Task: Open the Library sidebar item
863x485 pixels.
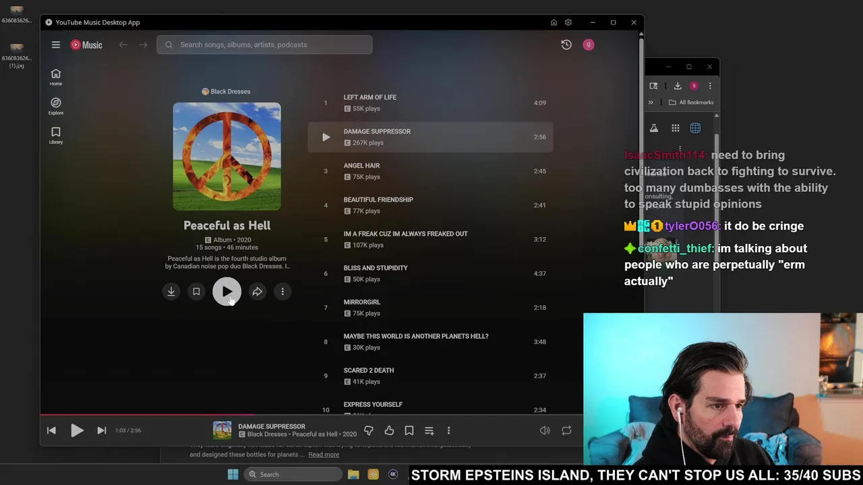Action: pos(56,135)
